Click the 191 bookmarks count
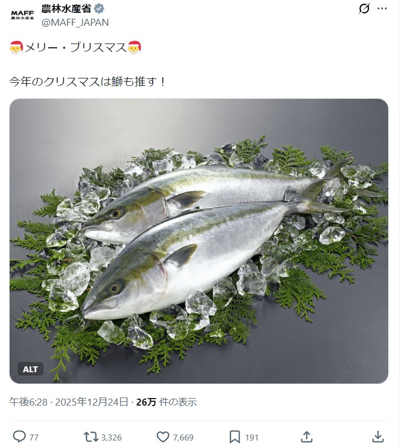The width and height of the screenshot is (415, 448). (x=252, y=437)
